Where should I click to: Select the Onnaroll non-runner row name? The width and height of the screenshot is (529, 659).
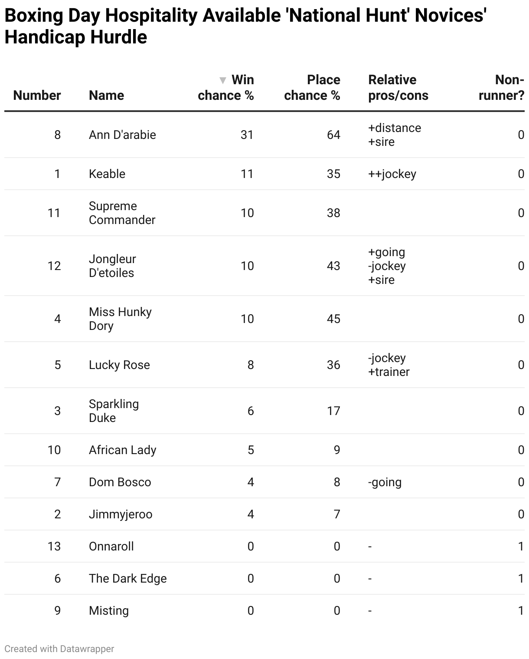click(x=111, y=547)
